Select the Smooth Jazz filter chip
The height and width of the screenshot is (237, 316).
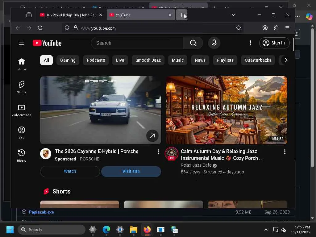(x=148, y=60)
